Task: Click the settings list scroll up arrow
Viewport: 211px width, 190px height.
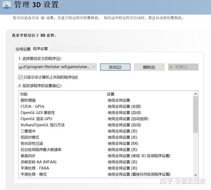Action: [196, 94]
